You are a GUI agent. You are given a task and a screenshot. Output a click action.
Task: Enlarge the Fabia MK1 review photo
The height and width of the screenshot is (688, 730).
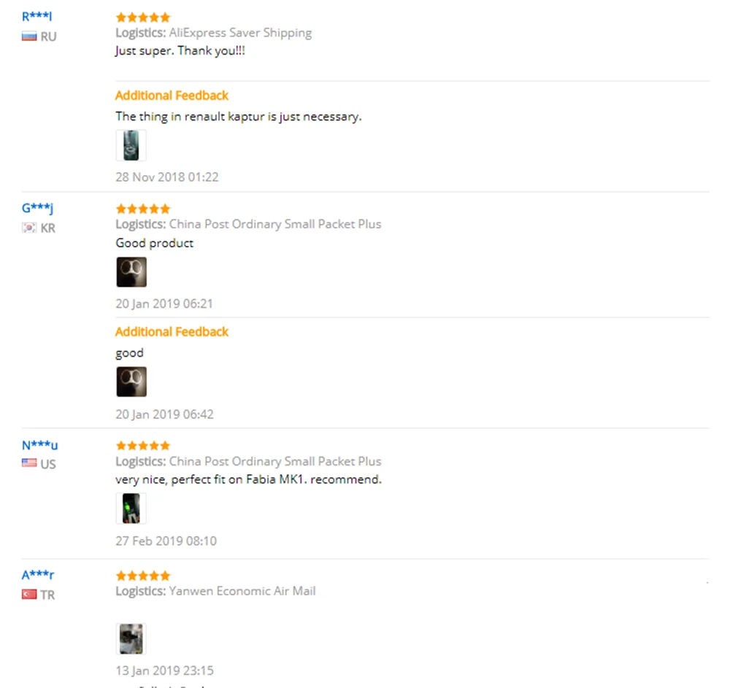131,509
